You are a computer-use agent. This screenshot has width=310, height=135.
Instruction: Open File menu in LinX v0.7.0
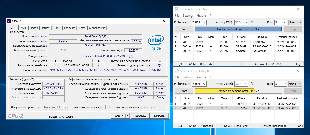tap(177, 77)
